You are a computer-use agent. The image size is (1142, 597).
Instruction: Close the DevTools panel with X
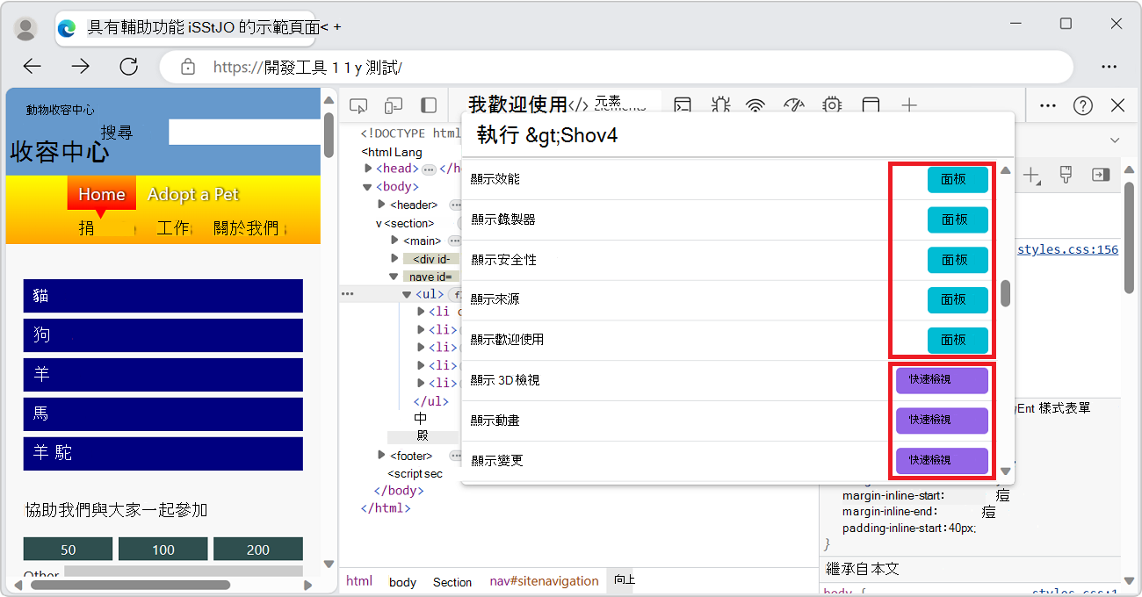(x=1117, y=105)
